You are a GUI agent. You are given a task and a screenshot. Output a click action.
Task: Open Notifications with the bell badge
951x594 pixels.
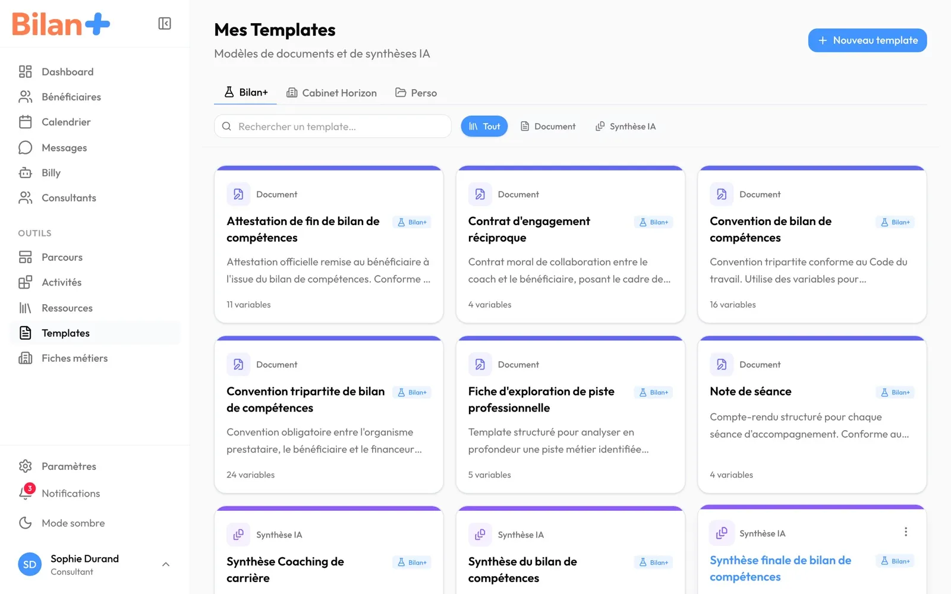(95, 493)
